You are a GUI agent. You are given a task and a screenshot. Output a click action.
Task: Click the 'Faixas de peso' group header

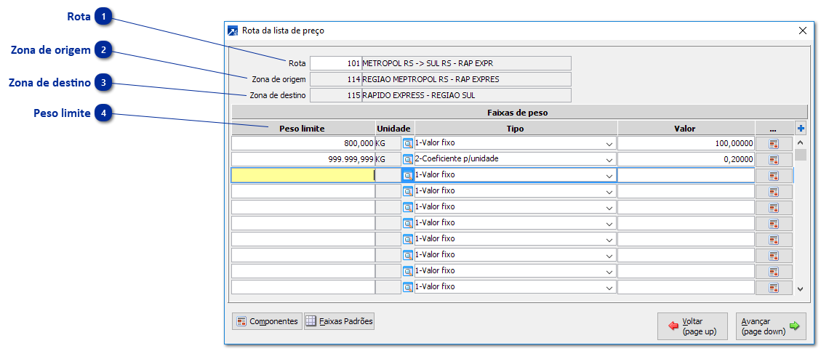pos(518,112)
